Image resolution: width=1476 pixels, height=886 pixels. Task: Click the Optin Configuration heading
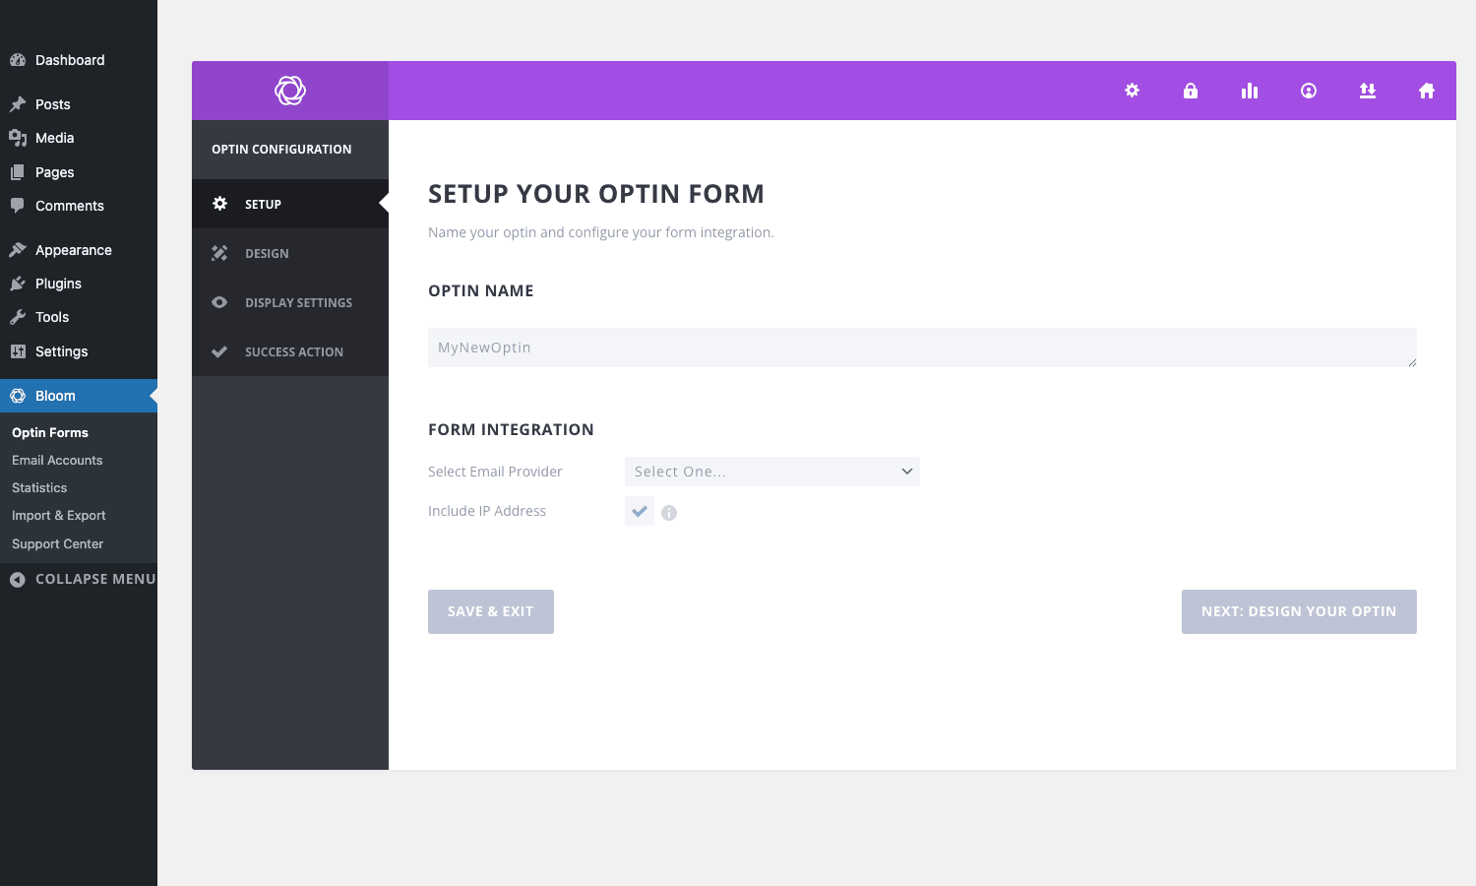click(x=281, y=150)
